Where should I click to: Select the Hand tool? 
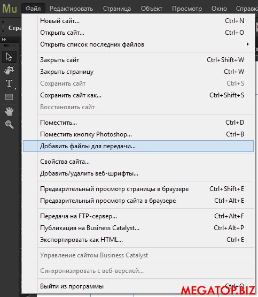(9, 111)
